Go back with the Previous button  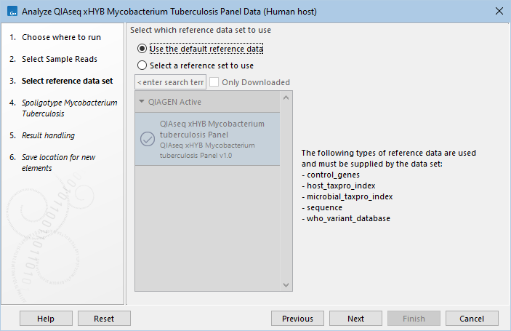pos(297,319)
